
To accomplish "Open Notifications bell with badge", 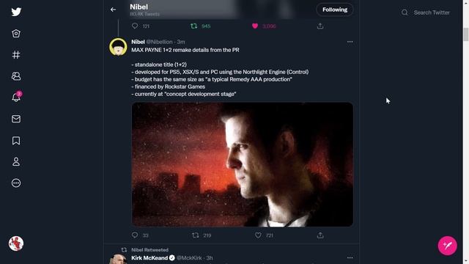I will [x=16, y=97].
